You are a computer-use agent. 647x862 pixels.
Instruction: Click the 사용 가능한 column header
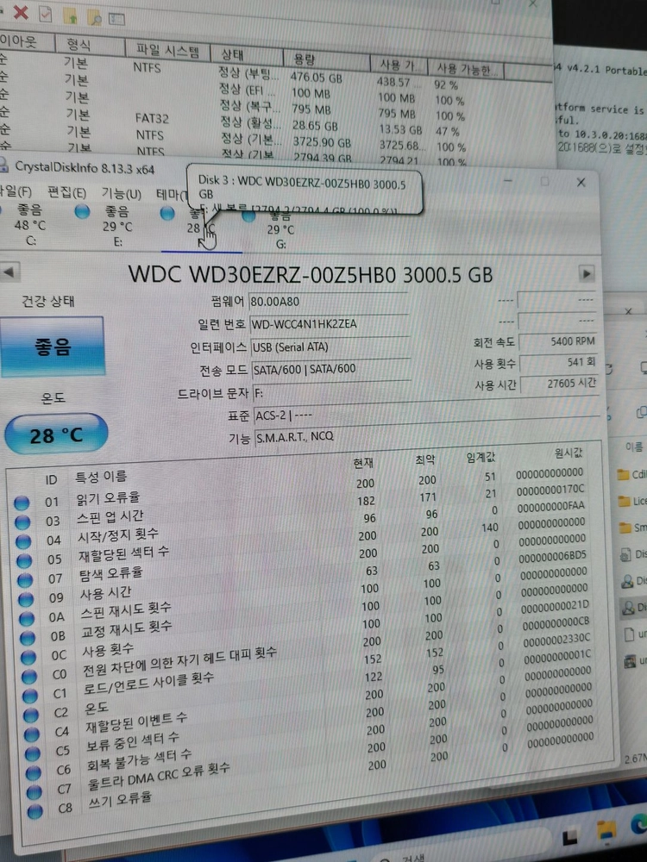tap(467, 69)
